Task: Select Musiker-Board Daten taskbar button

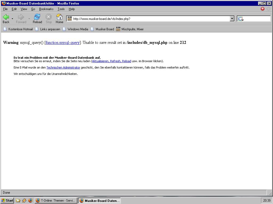Action: pos(99,201)
